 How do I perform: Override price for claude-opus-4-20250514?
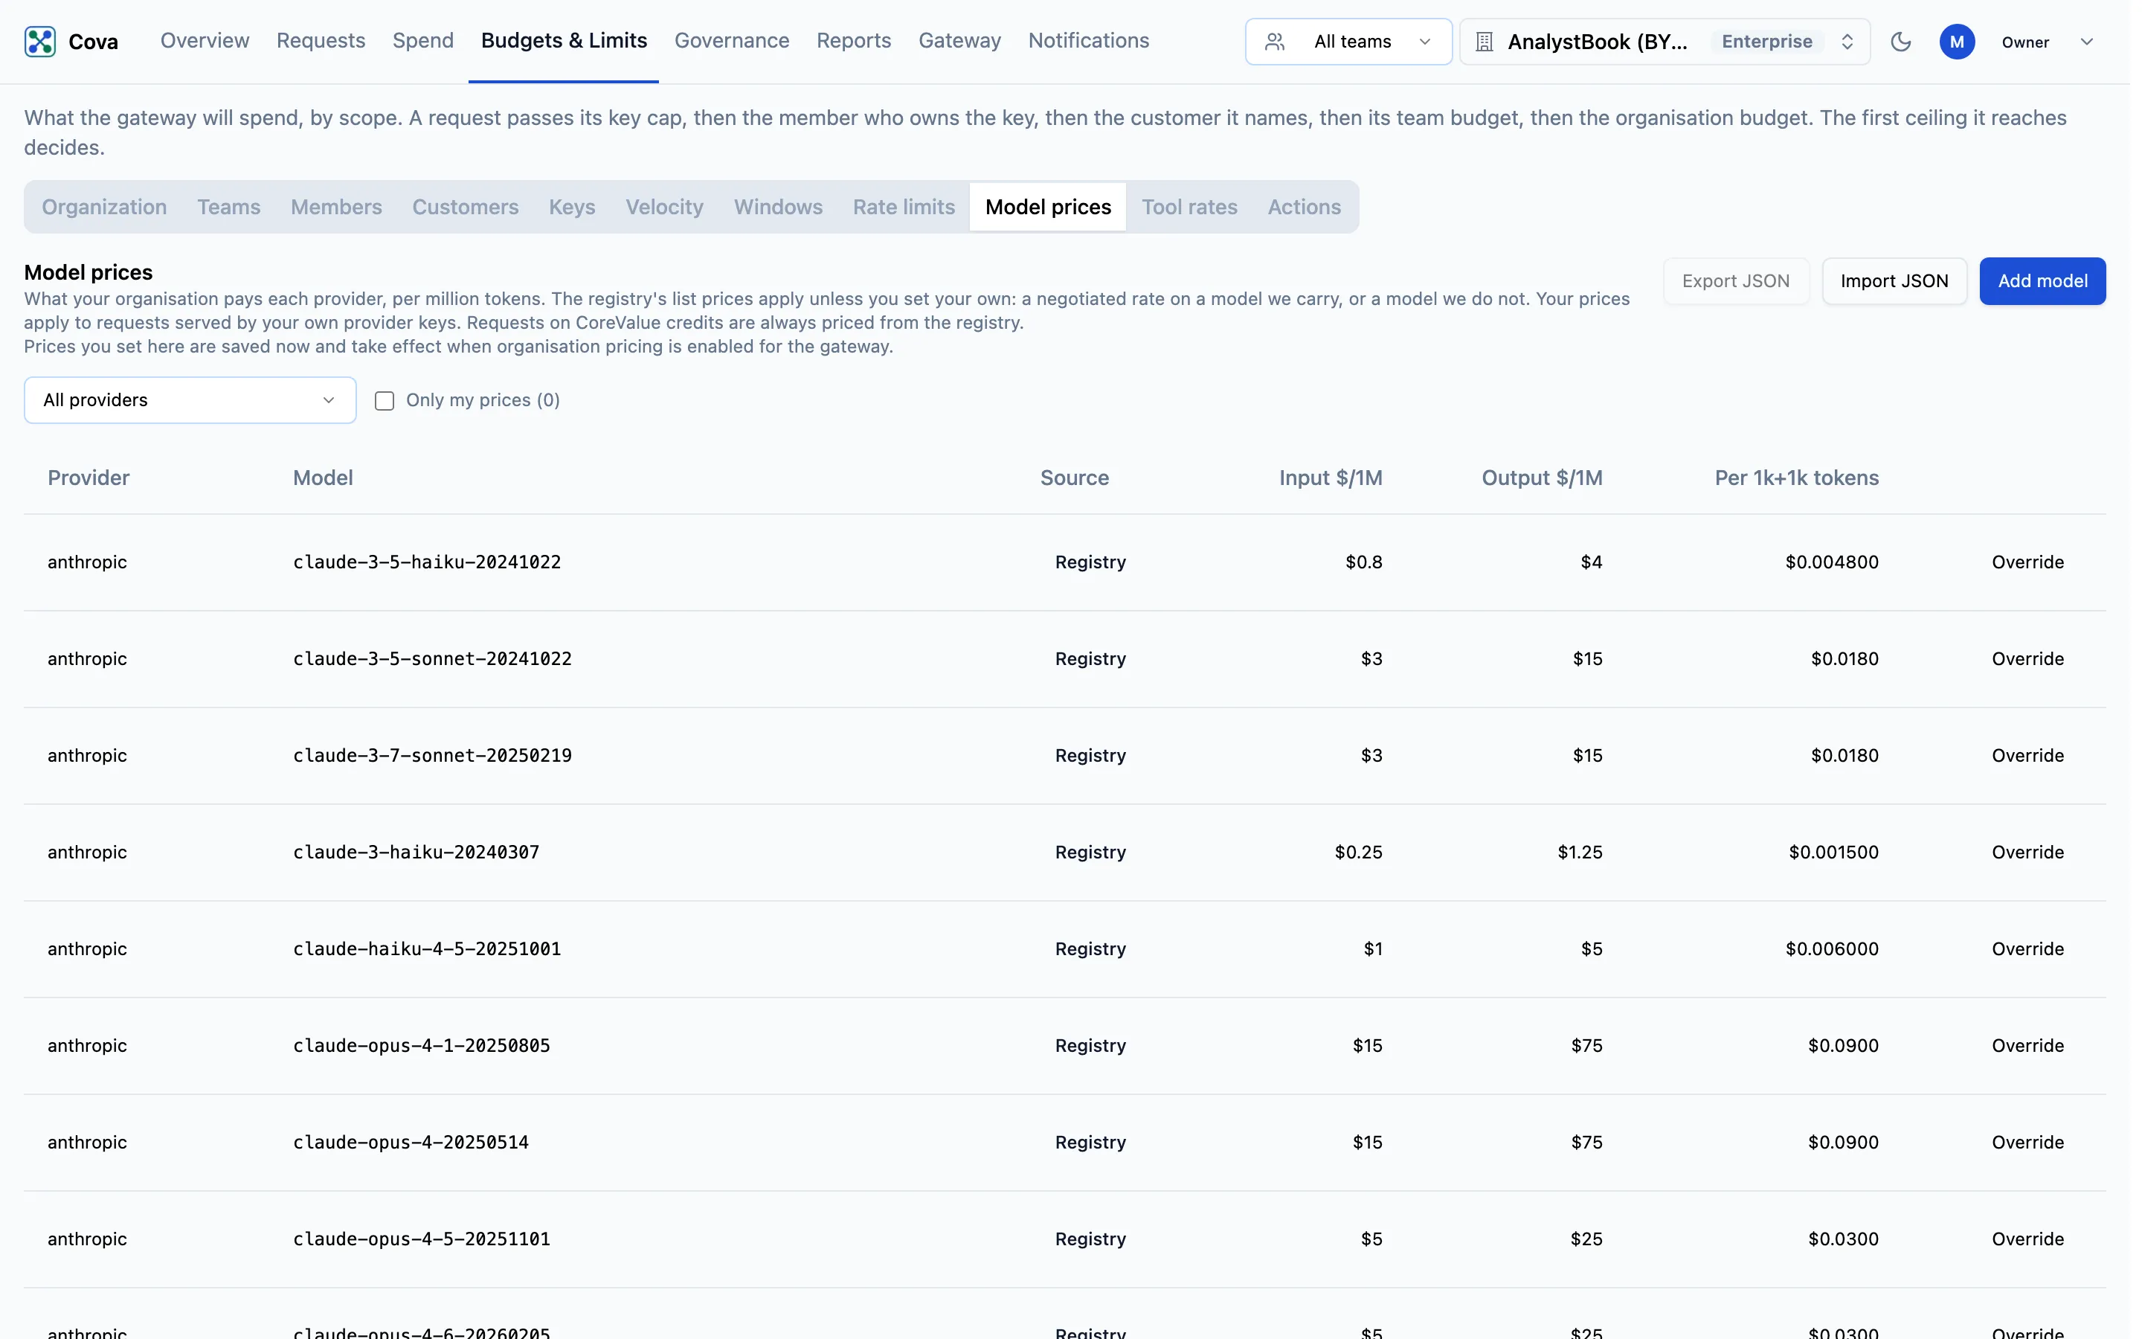[x=2027, y=1143]
